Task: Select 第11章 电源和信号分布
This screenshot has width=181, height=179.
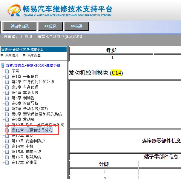Action: click(32, 130)
